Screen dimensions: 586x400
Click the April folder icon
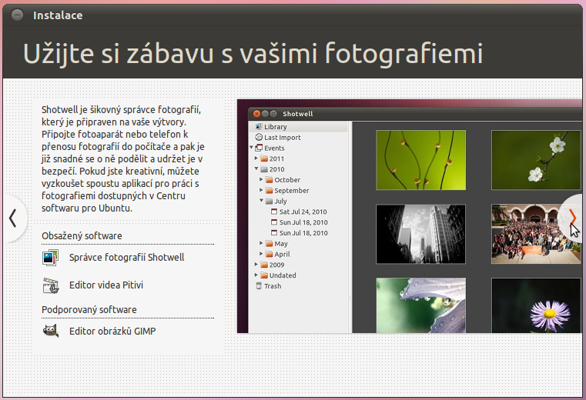[269, 254]
